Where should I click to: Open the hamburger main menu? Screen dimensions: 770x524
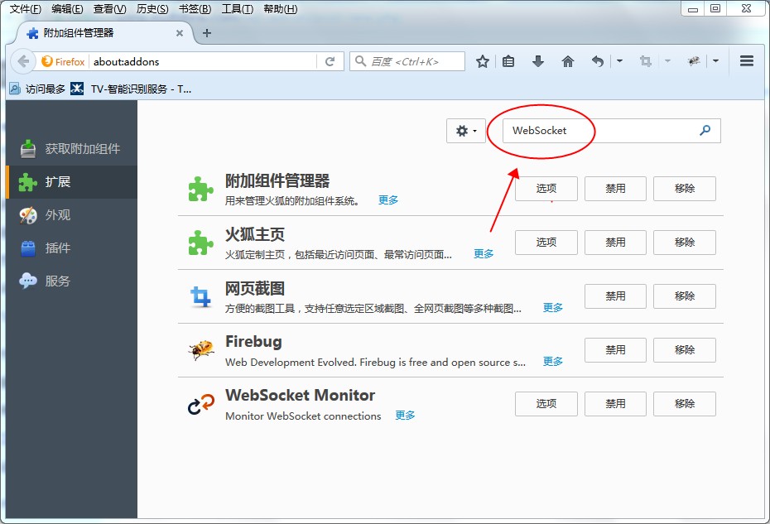click(747, 61)
